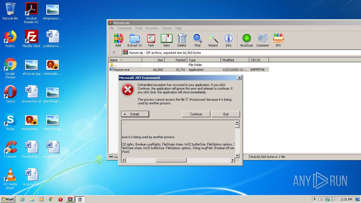This screenshot has width=361, height=203.
Task: Create SFX self-extracting archive
Action: tap(278, 40)
